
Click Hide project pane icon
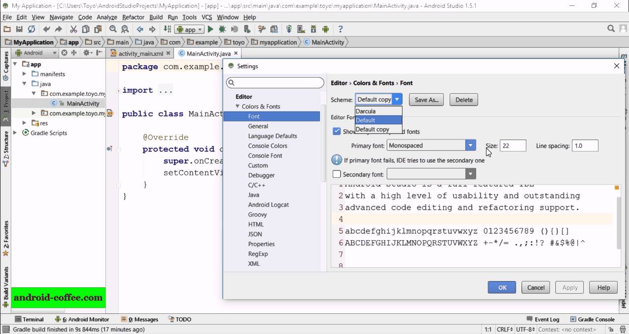point(99,53)
